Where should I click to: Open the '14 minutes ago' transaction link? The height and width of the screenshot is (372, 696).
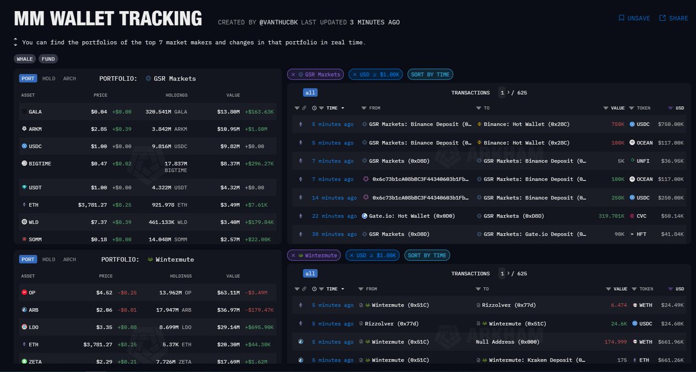click(x=334, y=198)
